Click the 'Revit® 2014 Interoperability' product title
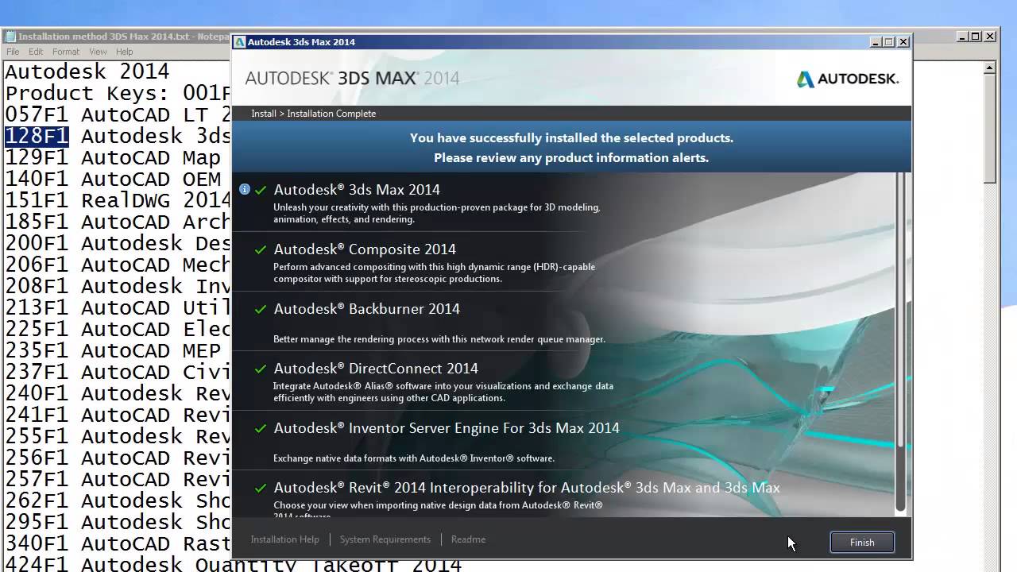Image resolution: width=1017 pixels, height=572 pixels. coord(527,488)
